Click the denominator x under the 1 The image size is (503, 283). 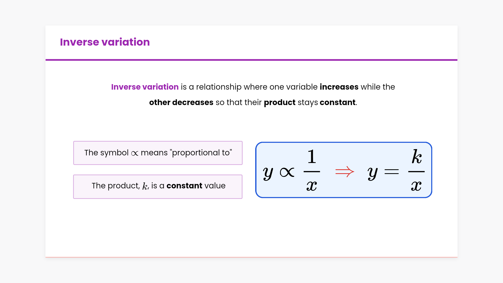click(312, 186)
